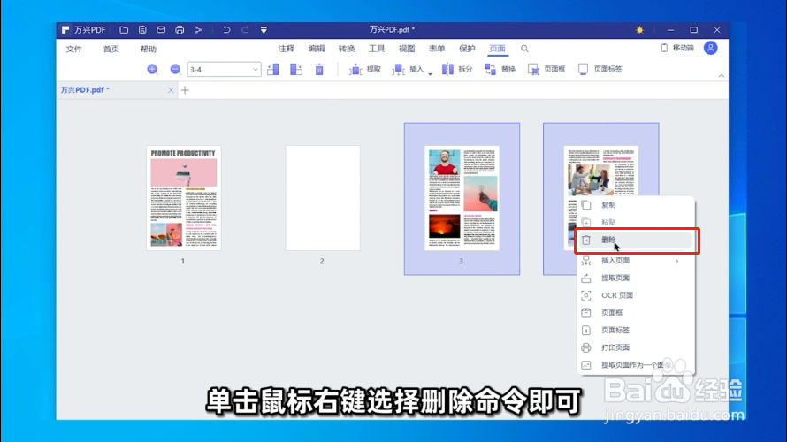Screen dimensions: 787x442
Task: Open user account avatar
Action: (x=711, y=48)
